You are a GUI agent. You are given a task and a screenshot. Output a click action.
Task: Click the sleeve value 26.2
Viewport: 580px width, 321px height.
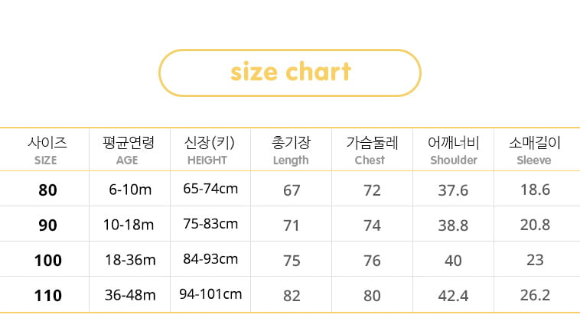(535, 295)
